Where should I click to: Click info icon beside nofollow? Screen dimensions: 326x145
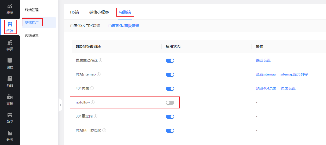(93, 102)
